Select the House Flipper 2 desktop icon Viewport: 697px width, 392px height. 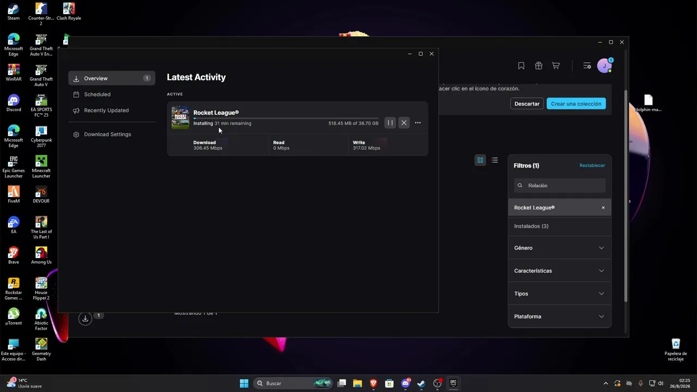[41, 289]
